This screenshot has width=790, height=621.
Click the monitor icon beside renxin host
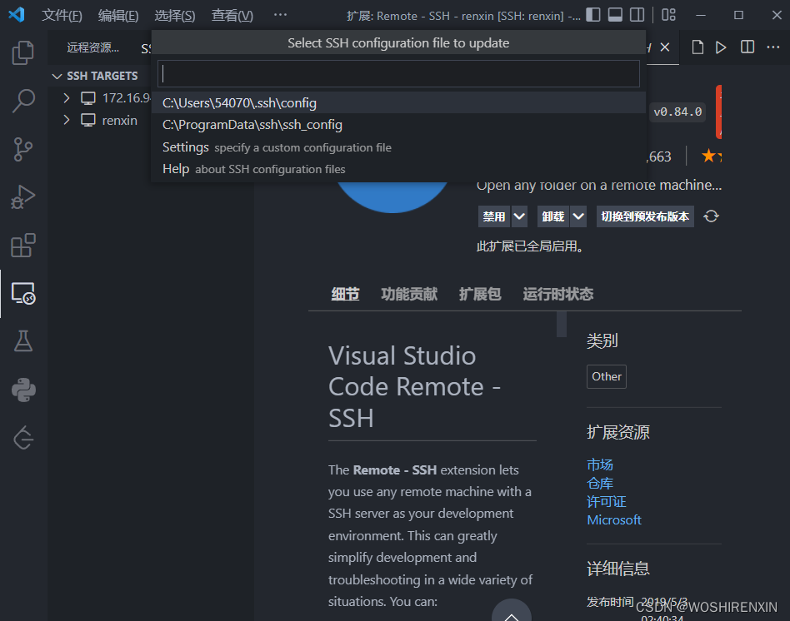coord(88,120)
